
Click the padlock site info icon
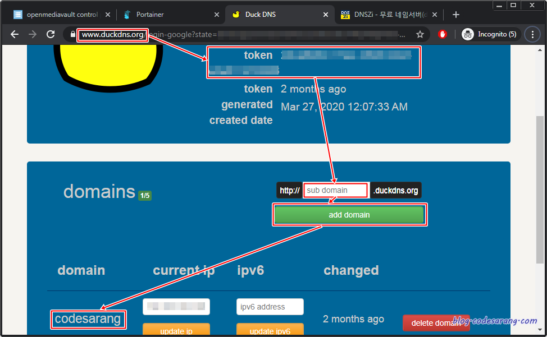tap(72, 34)
